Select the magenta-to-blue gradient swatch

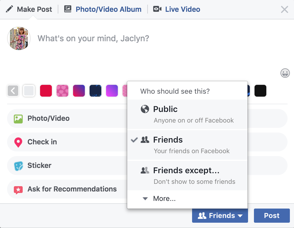(x=79, y=91)
